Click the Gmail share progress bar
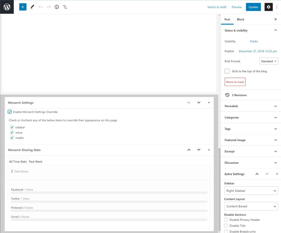This screenshot has width=281, height=233. 109,220
